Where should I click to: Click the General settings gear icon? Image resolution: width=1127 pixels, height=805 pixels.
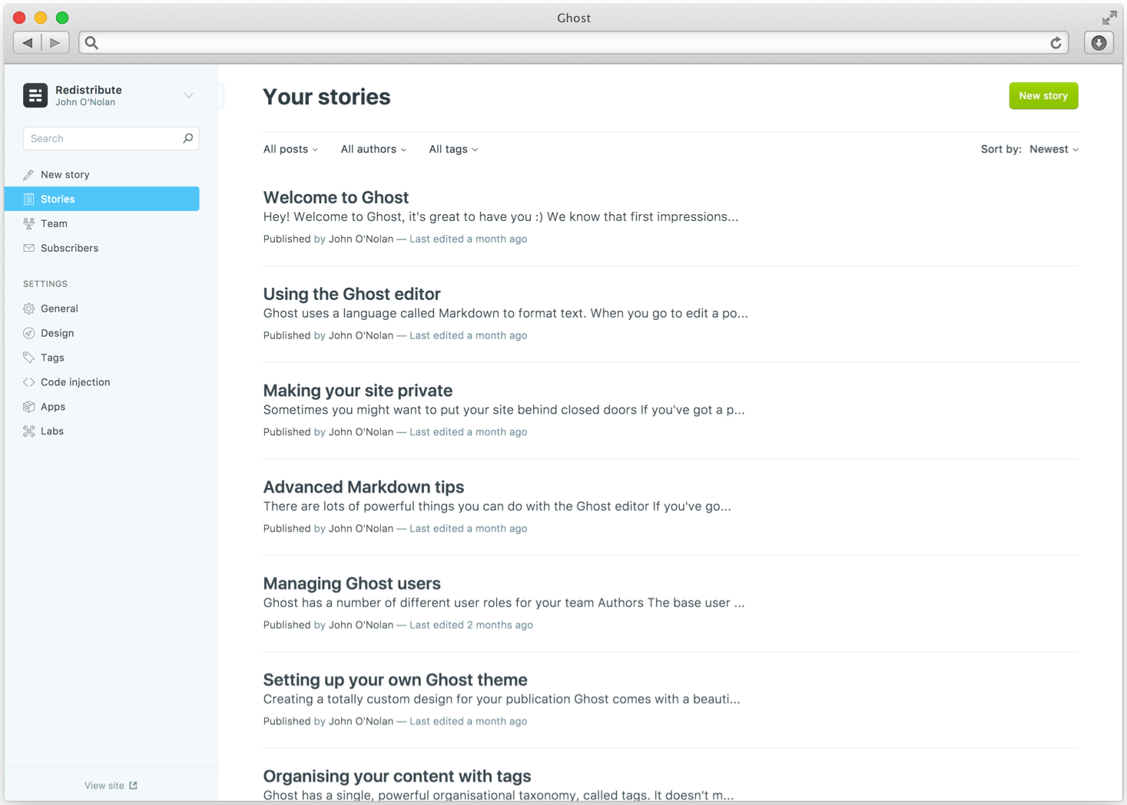(28, 308)
